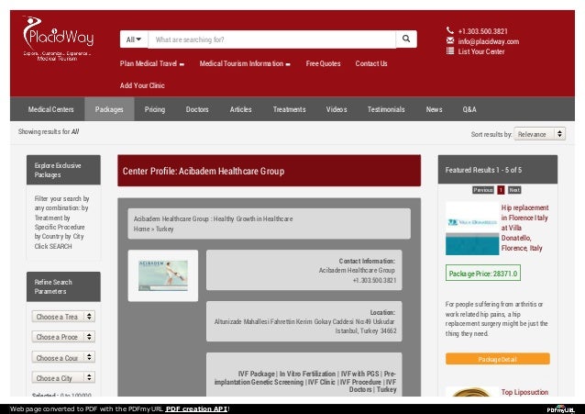Open the Treatments tab
The height and width of the screenshot is (414, 585).
pos(289,109)
